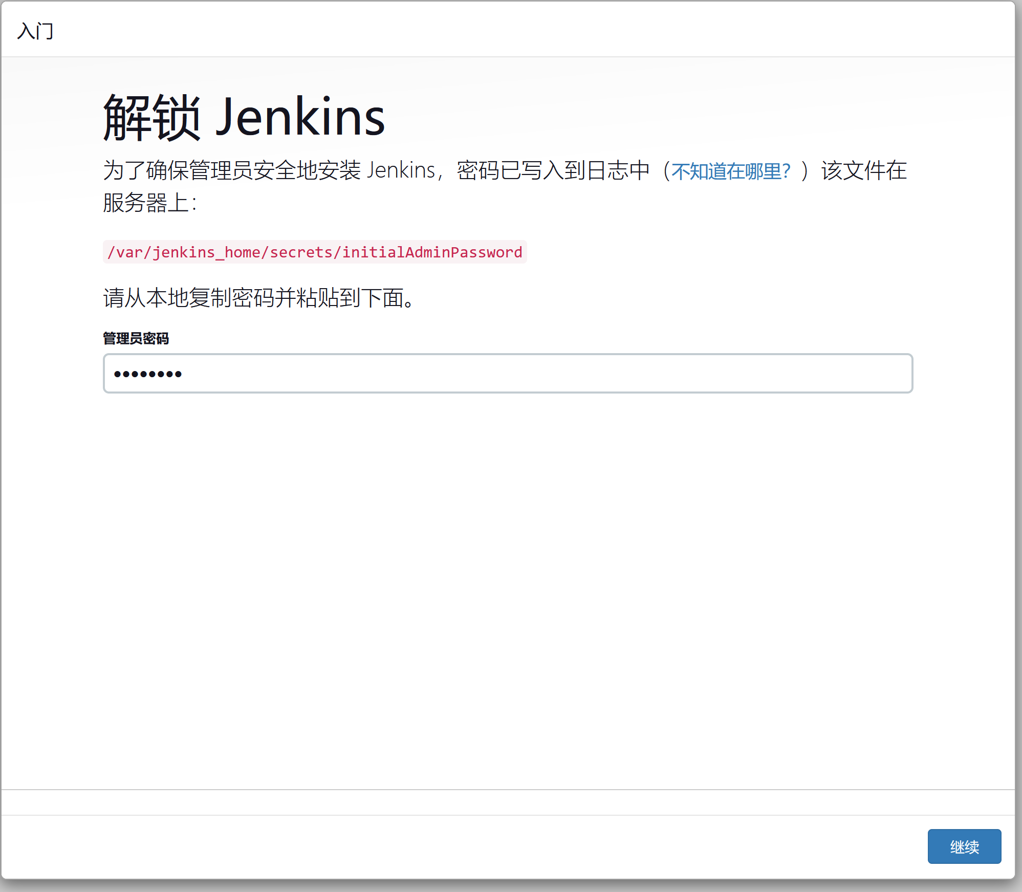Image resolution: width=1022 pixels, height=892 pixels.
Task: Focus the 管理员密码 password field
Action: click(508, 374)
